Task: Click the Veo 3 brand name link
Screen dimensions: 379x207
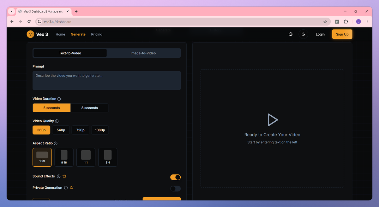Action: (42, 34)
